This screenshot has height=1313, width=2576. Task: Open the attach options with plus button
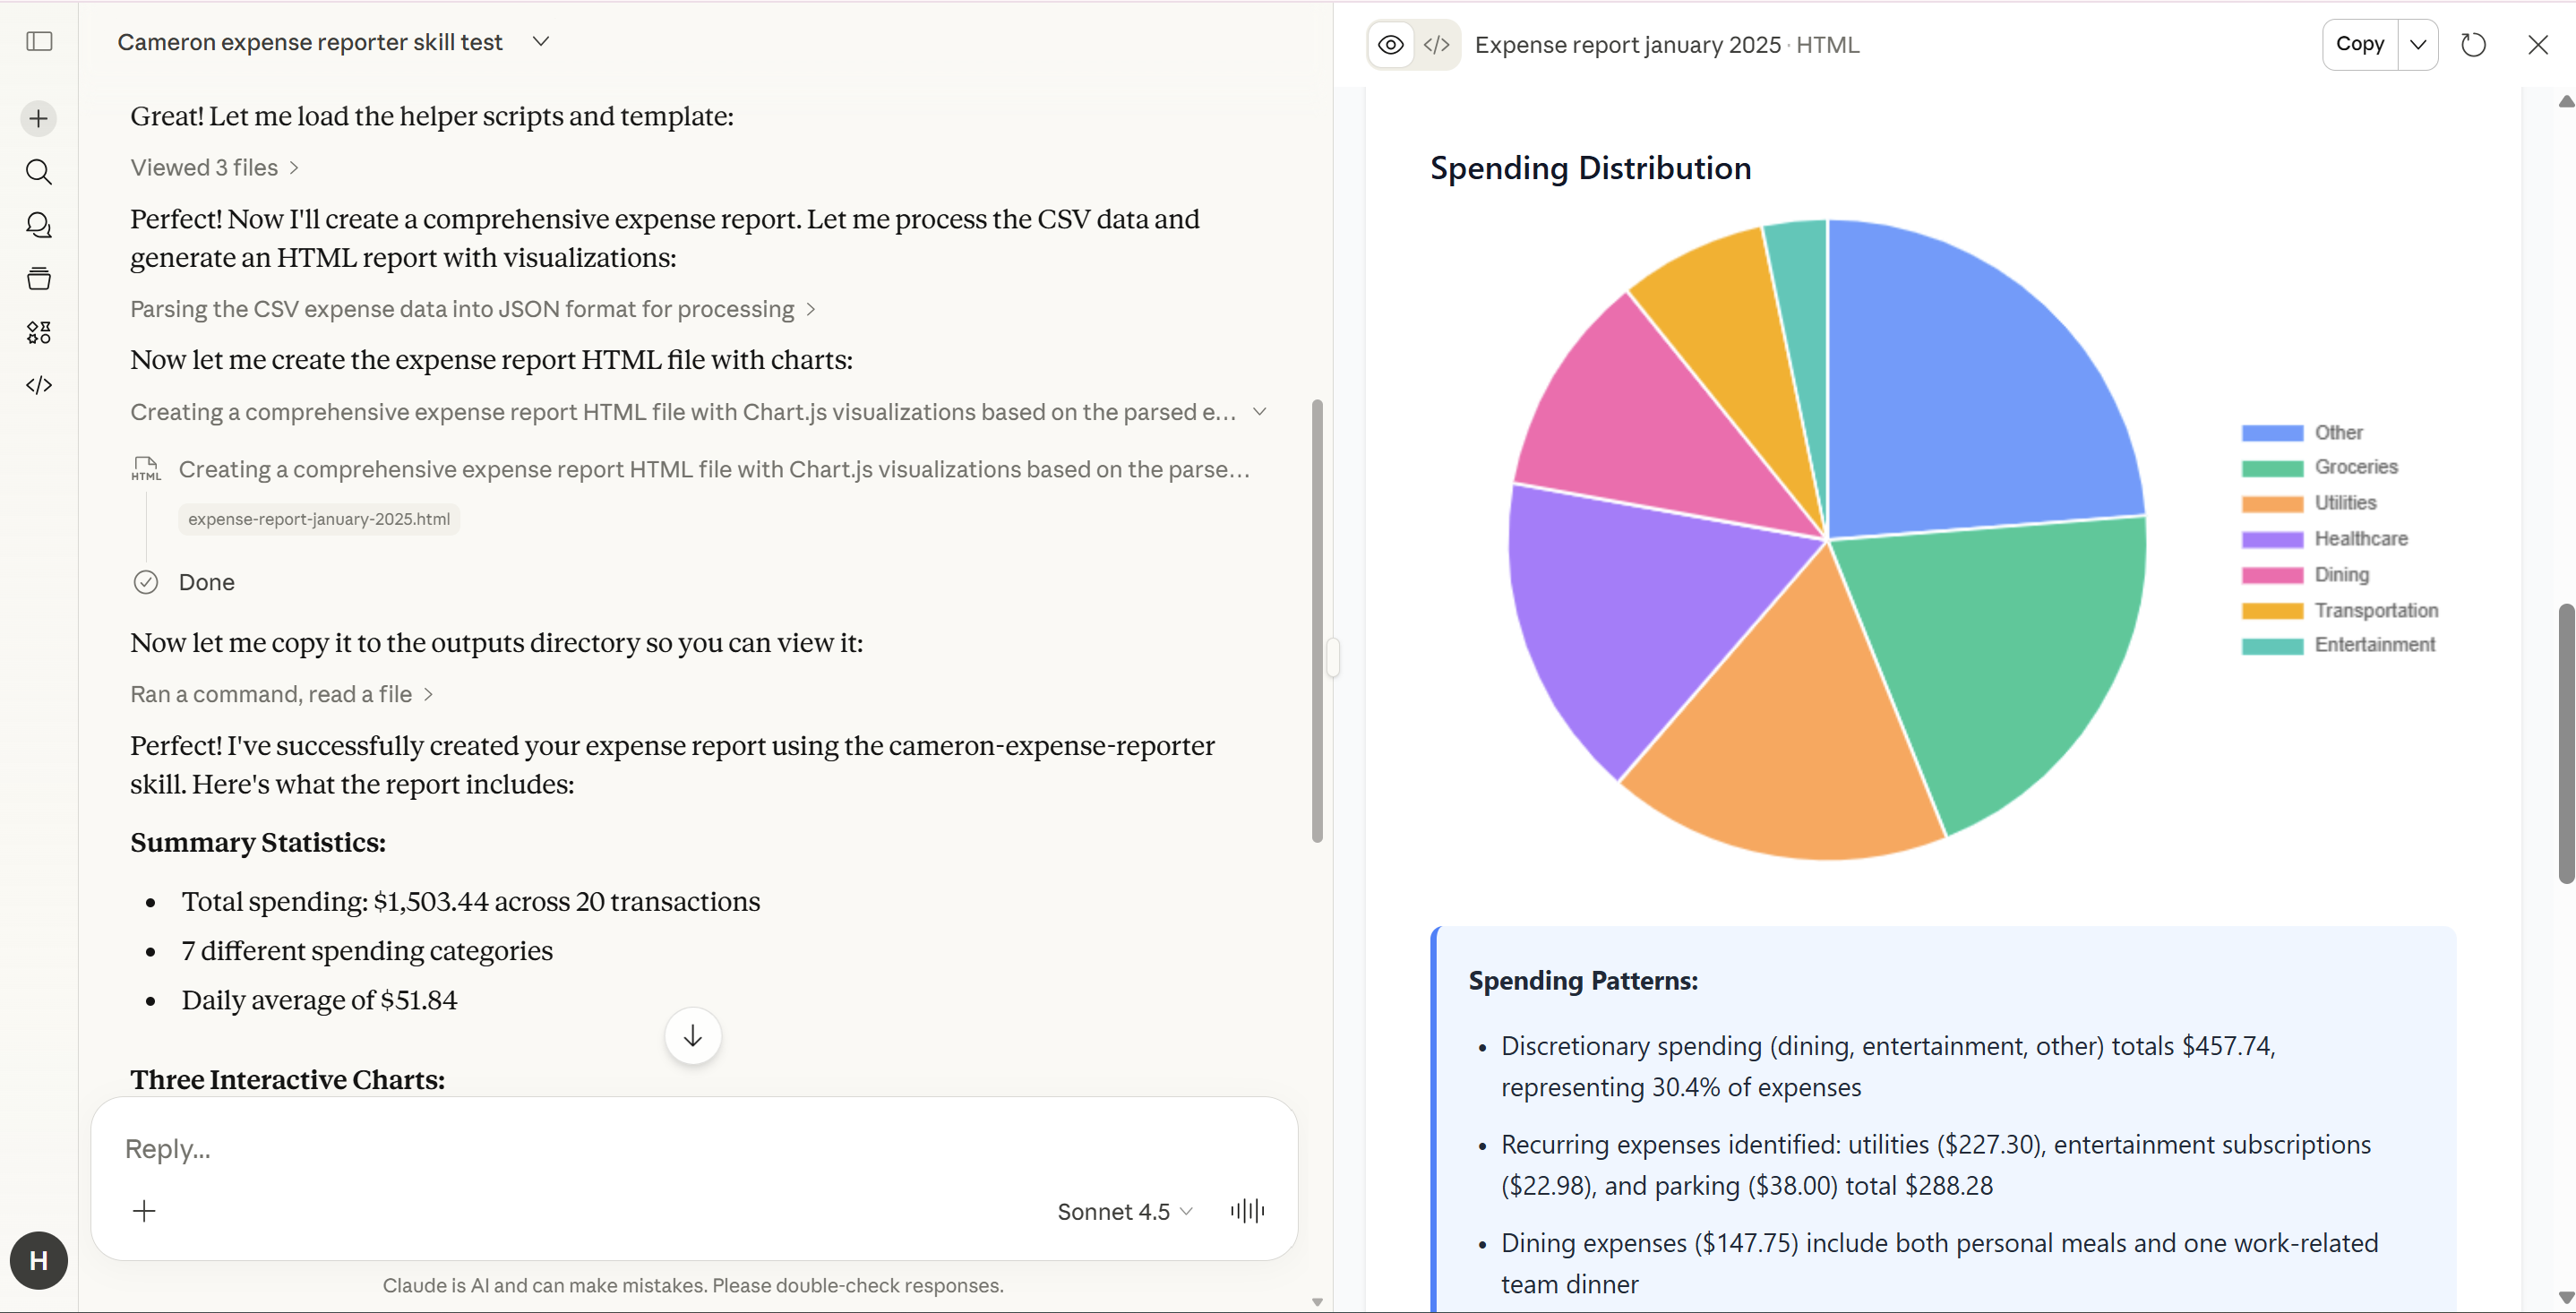point(144,1211)
